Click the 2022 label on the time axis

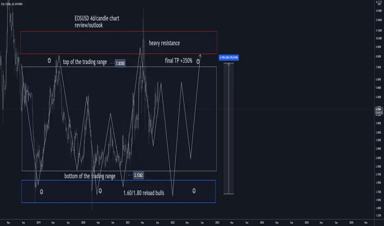click(173, 223)
